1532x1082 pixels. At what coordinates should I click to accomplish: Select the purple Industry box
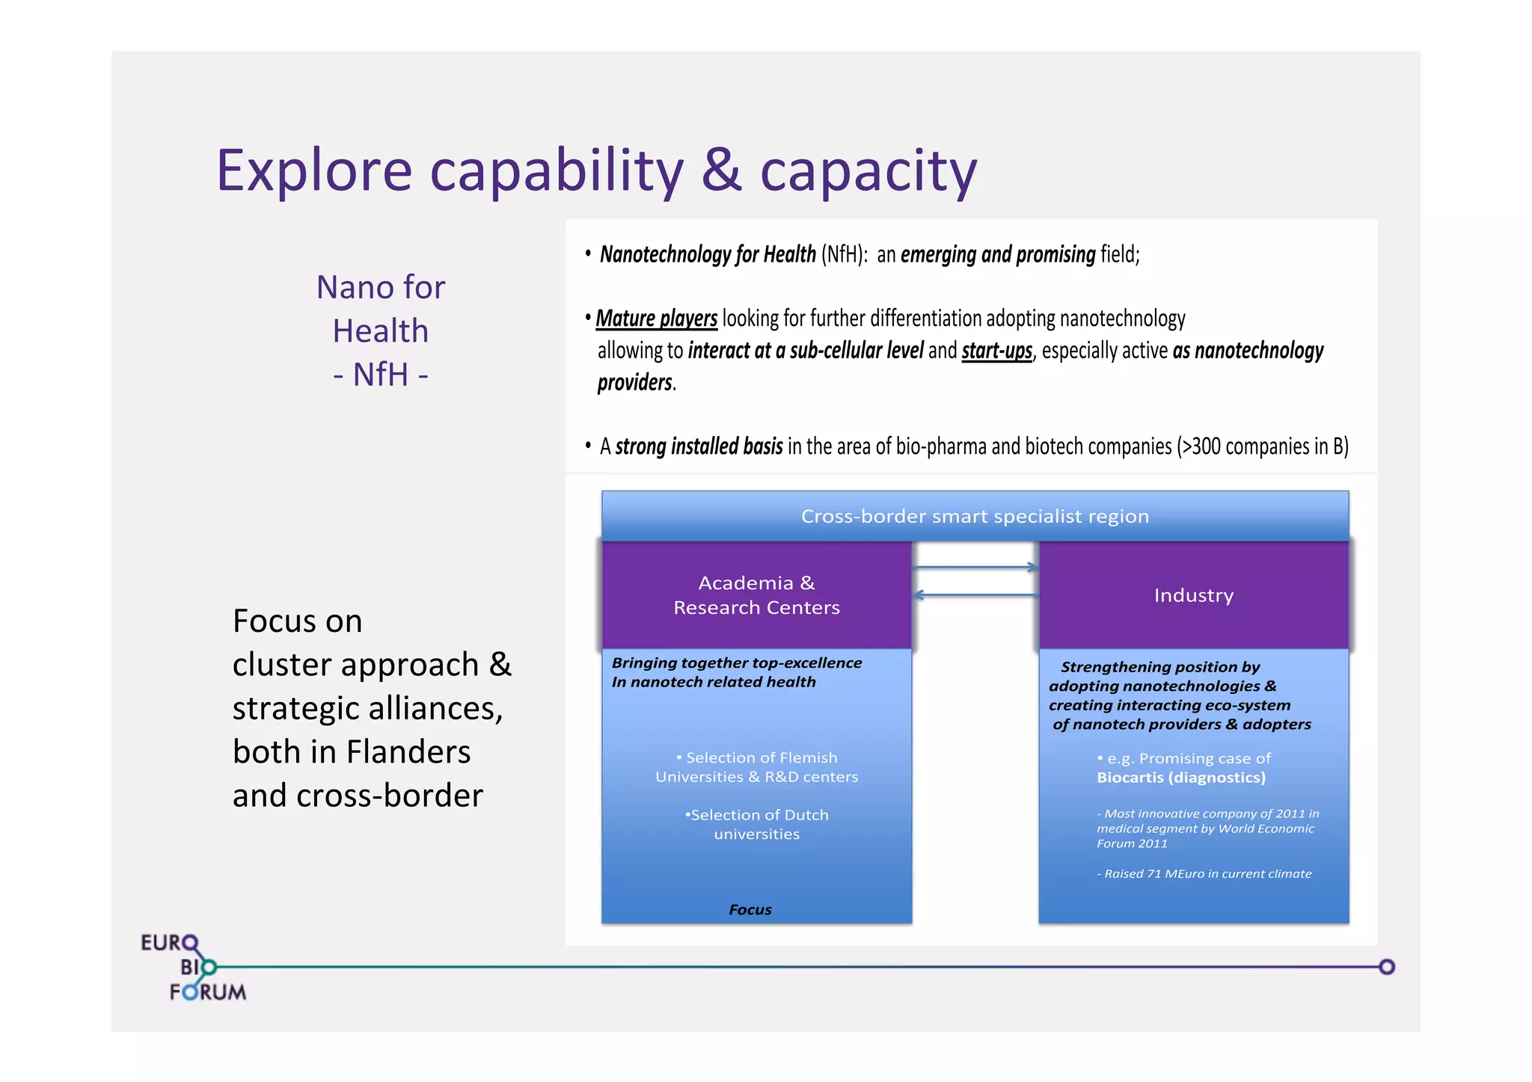[x=1193, y=595]
